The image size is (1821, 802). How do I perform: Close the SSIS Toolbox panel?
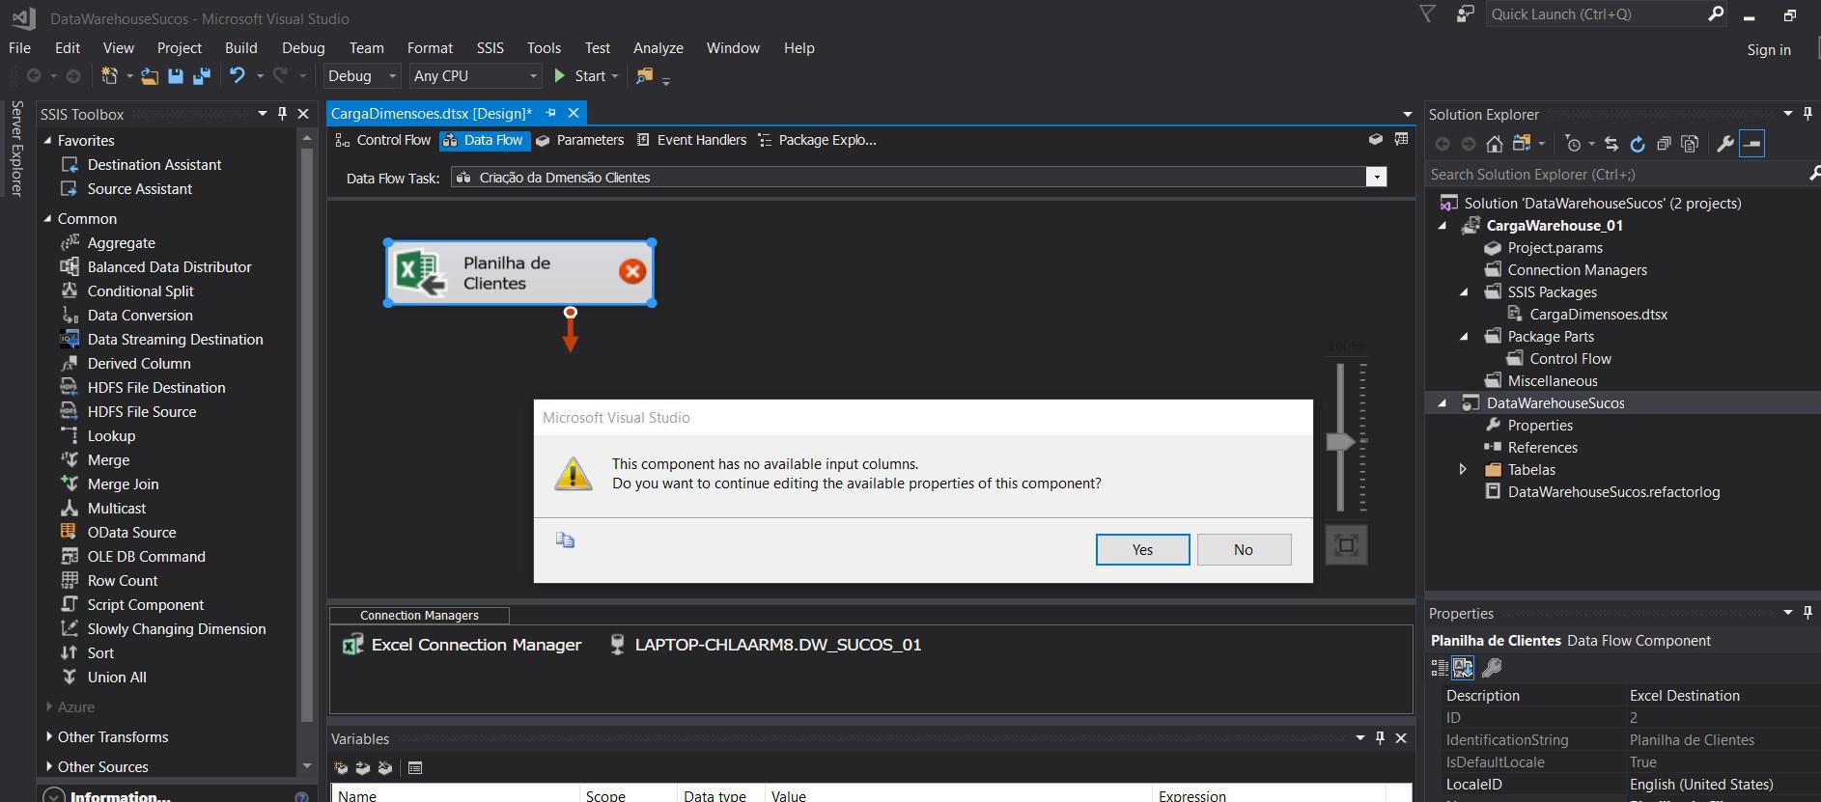point(303,114)
